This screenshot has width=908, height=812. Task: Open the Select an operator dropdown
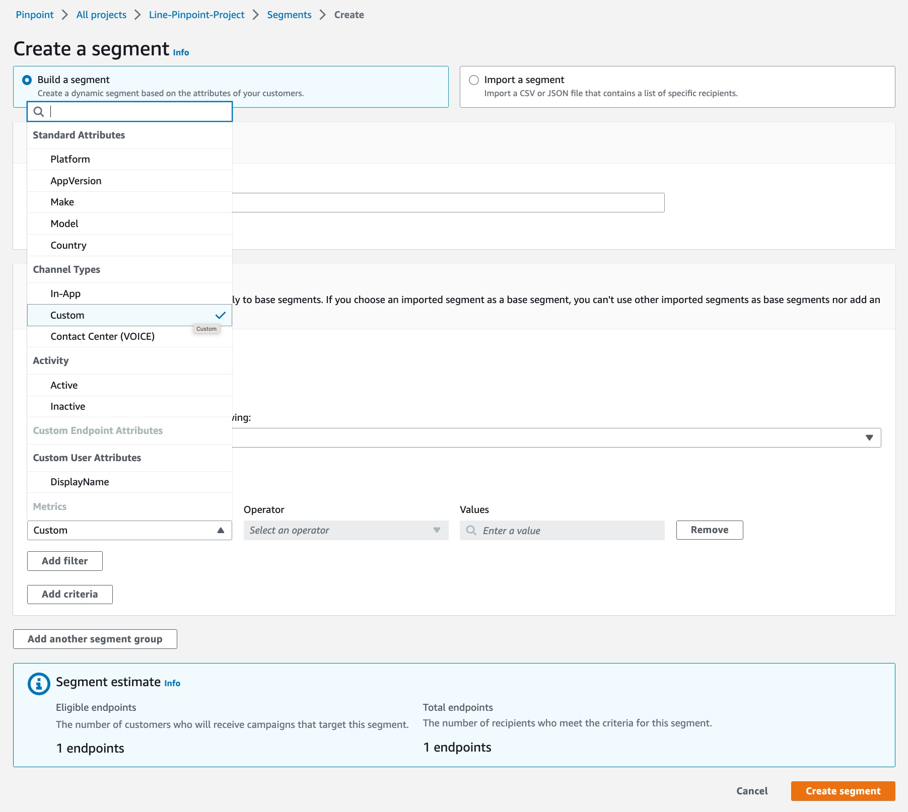pos(344,530)
